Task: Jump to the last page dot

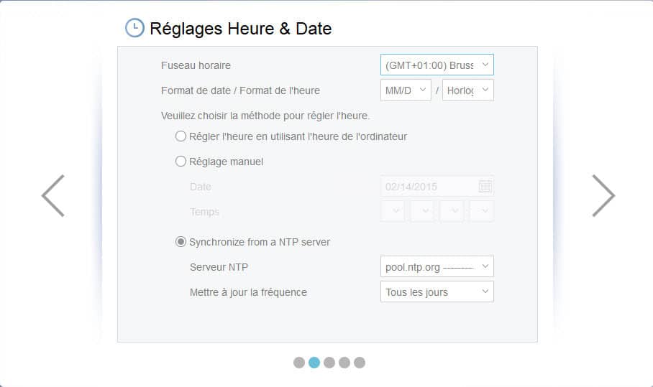Action: point(360,363)
